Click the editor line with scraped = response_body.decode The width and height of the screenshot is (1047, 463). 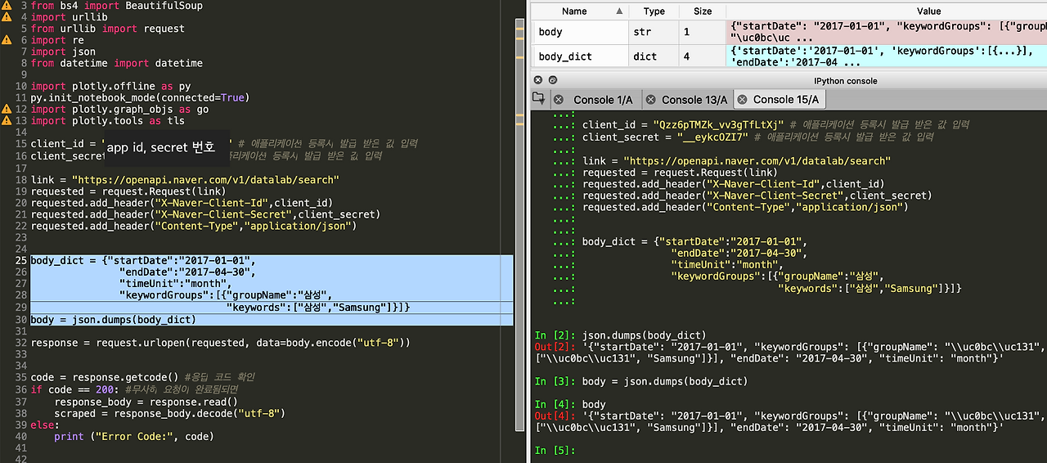tap(169, 413)
